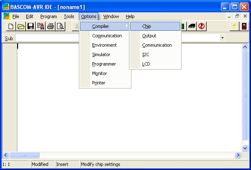Click the horizontal scrollbar thumb
Viewport: 251px width, 170px height.
tap(24, 155)
